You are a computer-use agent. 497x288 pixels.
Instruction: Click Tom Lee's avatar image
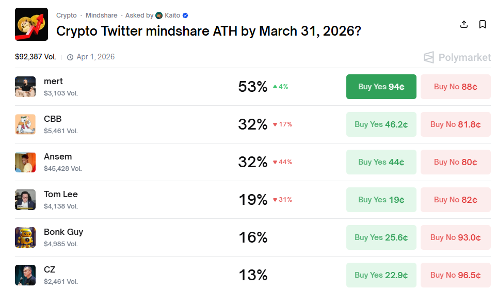[25, 200]
